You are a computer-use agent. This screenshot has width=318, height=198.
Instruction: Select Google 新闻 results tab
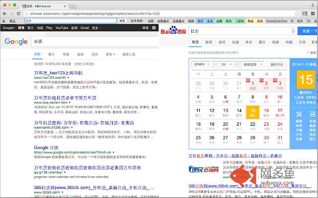click(x=80, y=54)
